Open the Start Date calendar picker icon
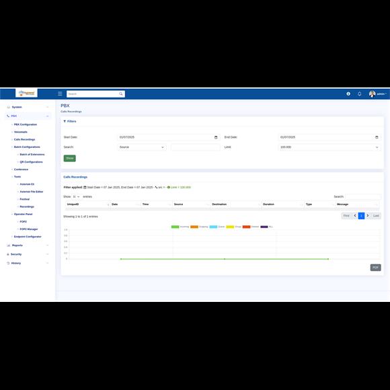The height and width of the screenshot is (390, 390). pyautogui.click(x=216, y=137)
